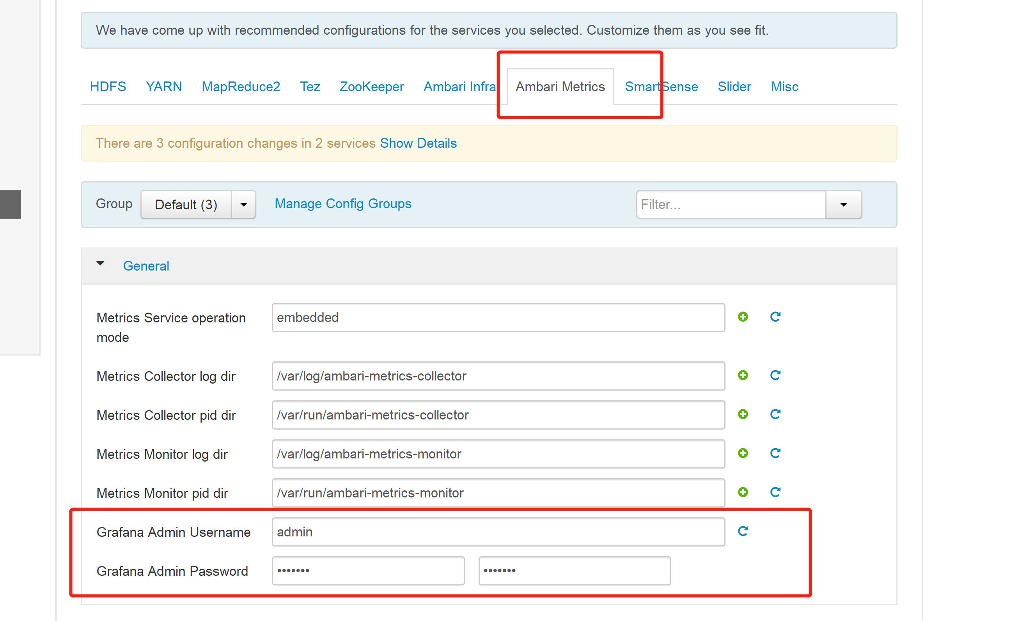Select the Ambari Metrics tab
The image size is (1020, 621).
click(560, 86)
